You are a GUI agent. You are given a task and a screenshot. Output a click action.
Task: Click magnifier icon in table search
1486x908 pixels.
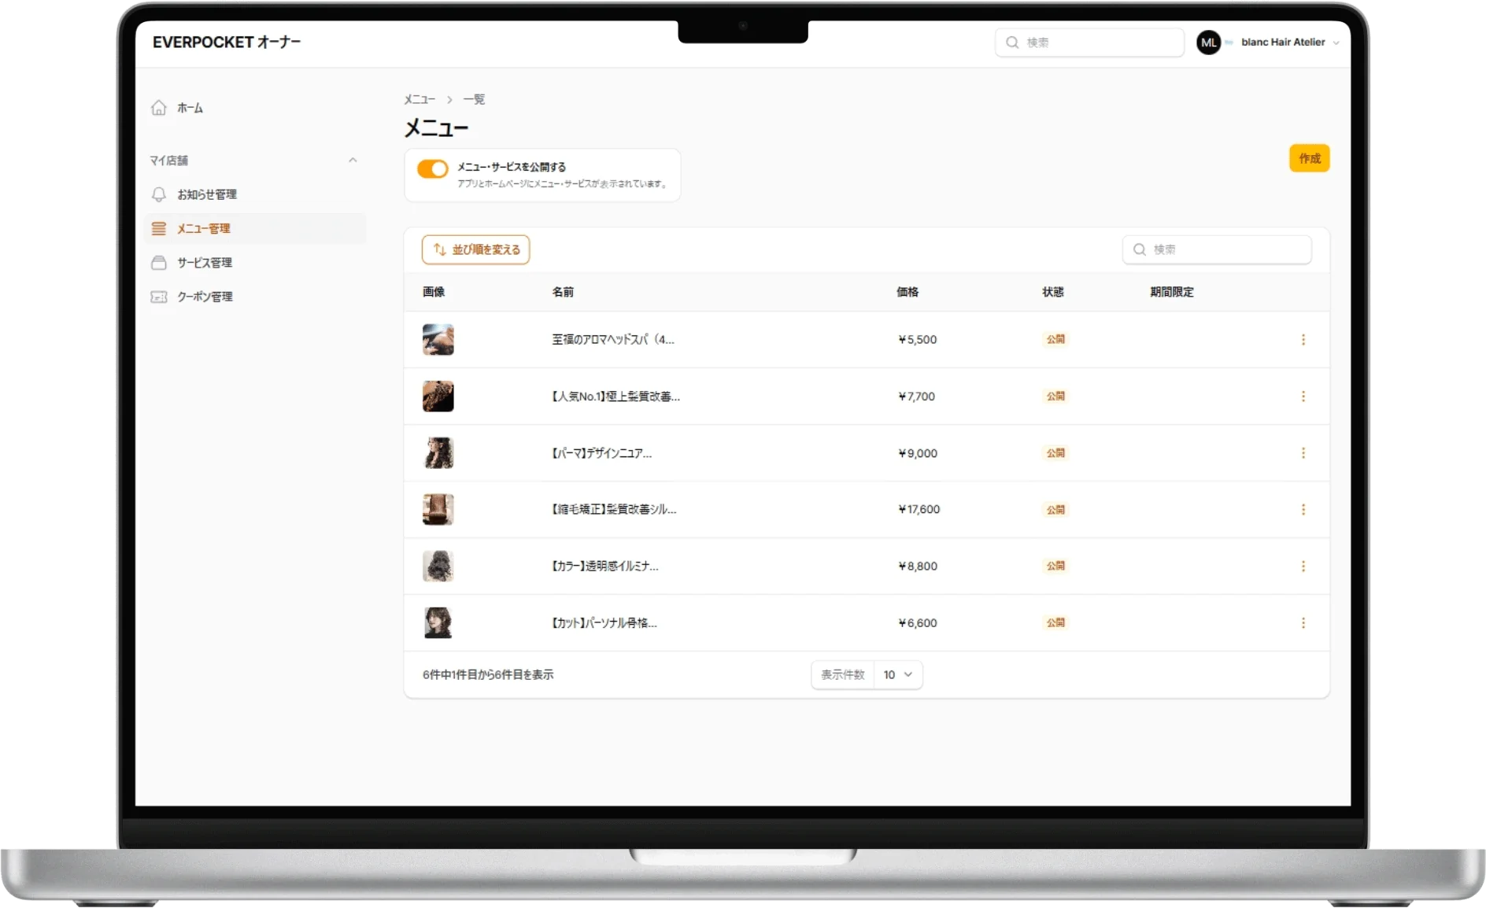coord(1139,249)
